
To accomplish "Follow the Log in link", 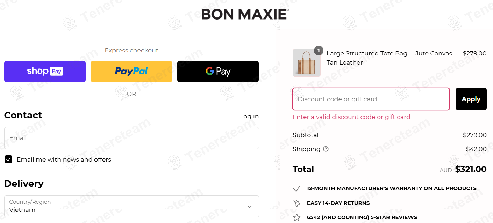I will click(x=249, y=116).
